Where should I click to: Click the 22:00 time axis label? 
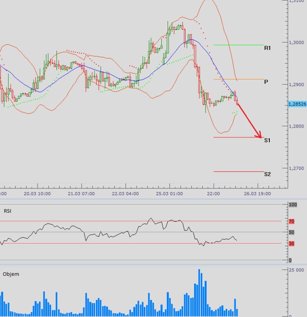(213, 194)
